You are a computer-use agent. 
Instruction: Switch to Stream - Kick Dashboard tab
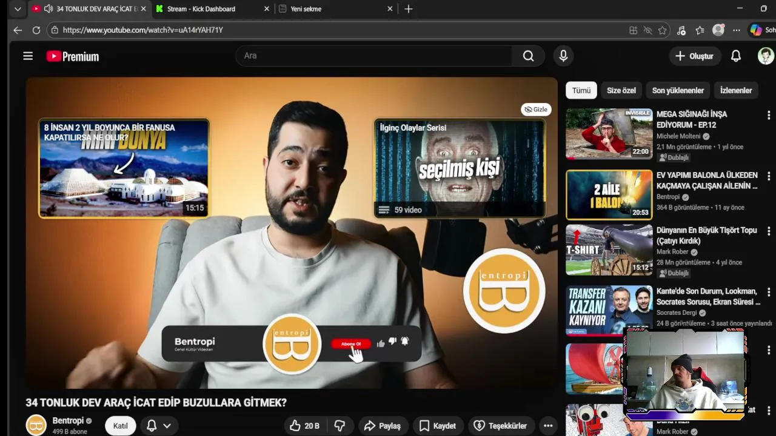click(x=211, y=9)
